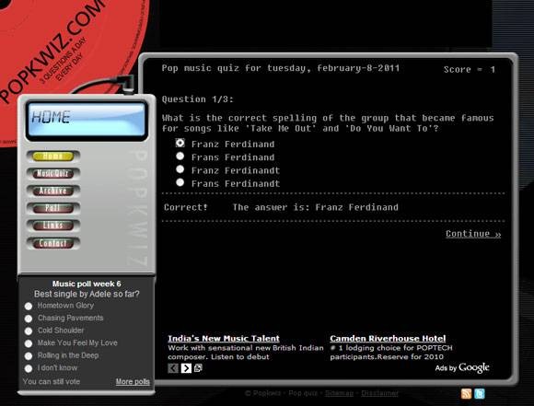
Task: Open the Archive menu button
Action: tap(53, 191)
